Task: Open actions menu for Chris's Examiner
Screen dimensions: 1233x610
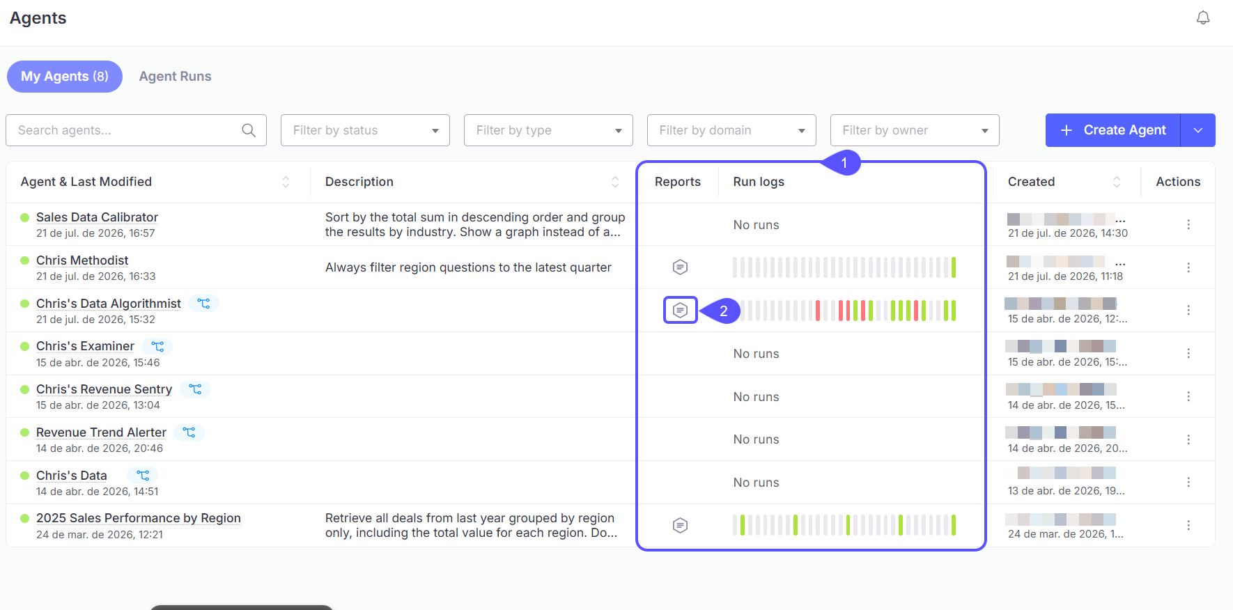Action: (x=1188, y=353)
